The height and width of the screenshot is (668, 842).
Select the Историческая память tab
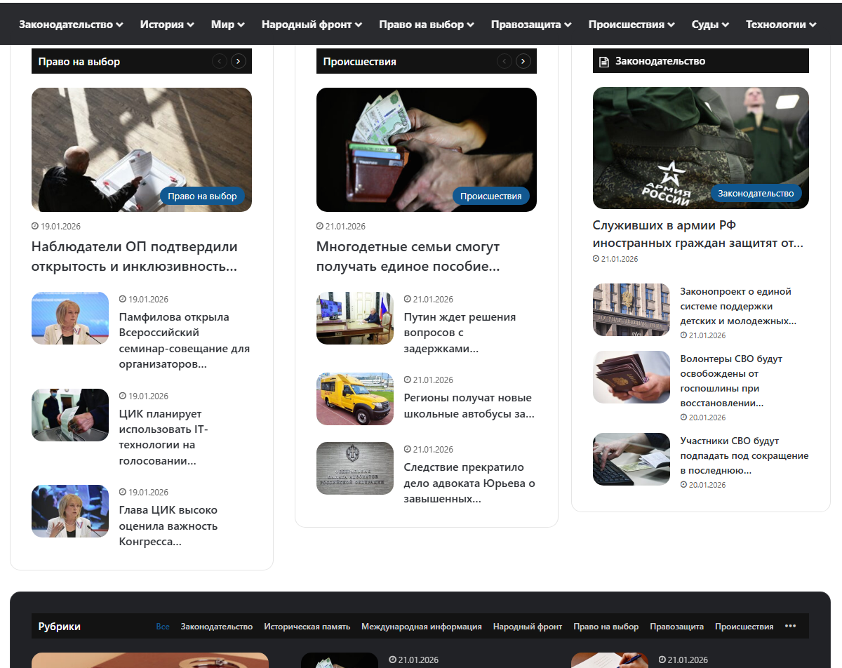point(307,627)
